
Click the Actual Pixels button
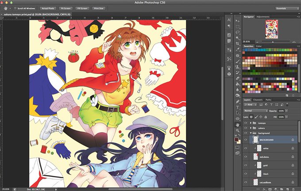click(x=48, y=8)
